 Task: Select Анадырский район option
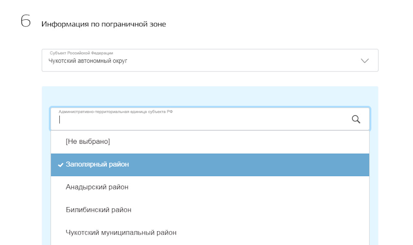point(97,187)
